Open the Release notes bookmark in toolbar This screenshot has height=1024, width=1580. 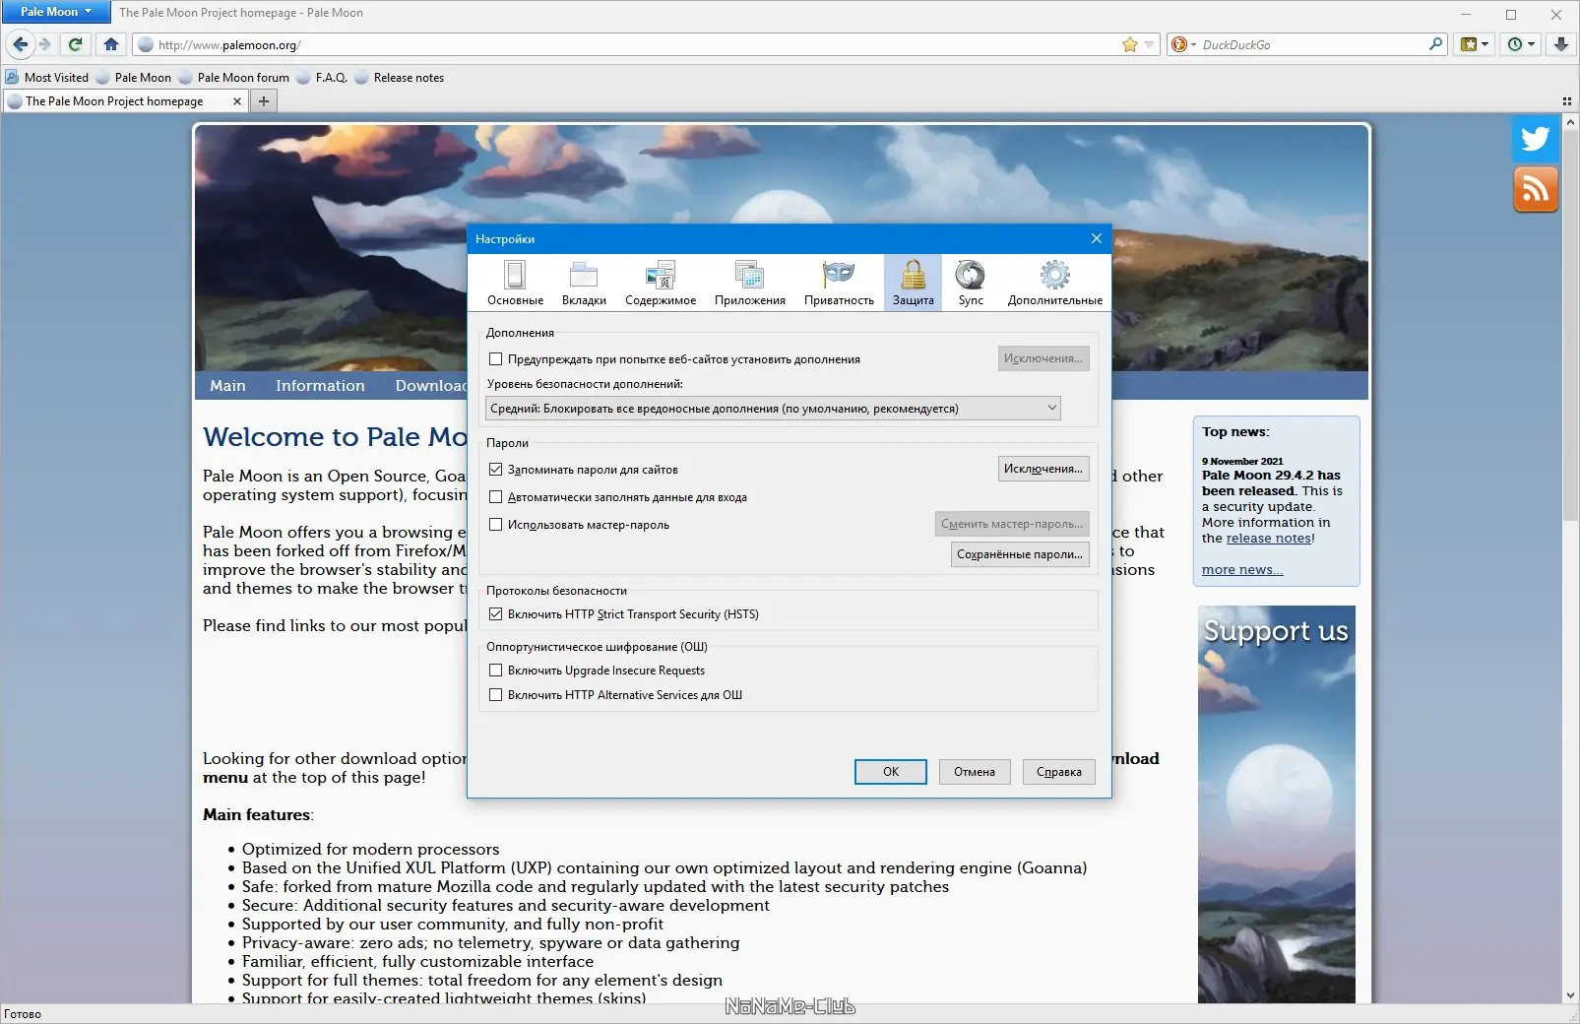point(400,77)
